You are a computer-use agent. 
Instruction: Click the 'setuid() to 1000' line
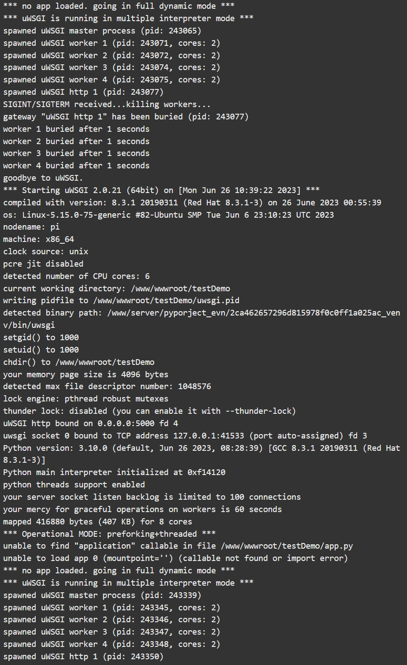(41, 350)
